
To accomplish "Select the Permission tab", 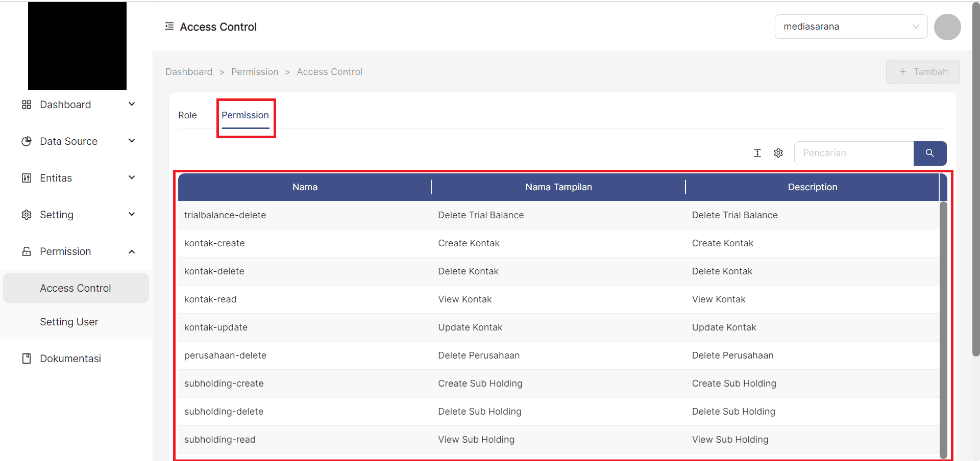I will click(x=245, y=115).
